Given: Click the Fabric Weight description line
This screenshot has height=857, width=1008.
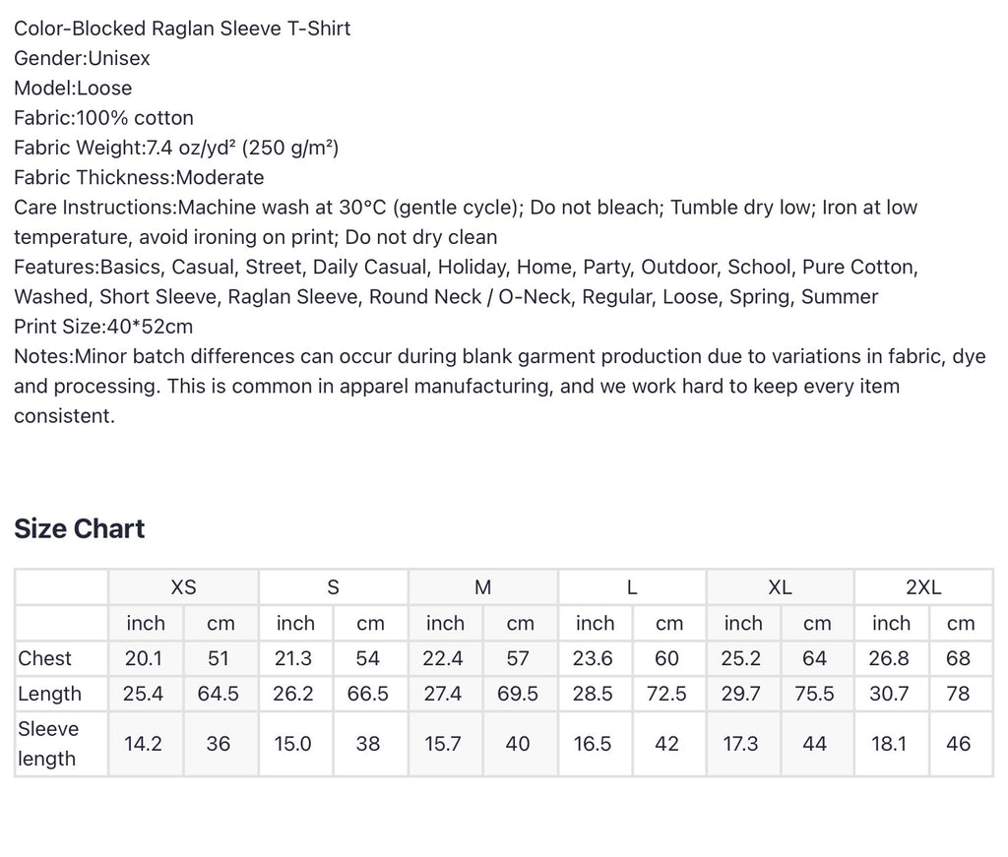Looking at the screenshot, I should click(176, 148).
